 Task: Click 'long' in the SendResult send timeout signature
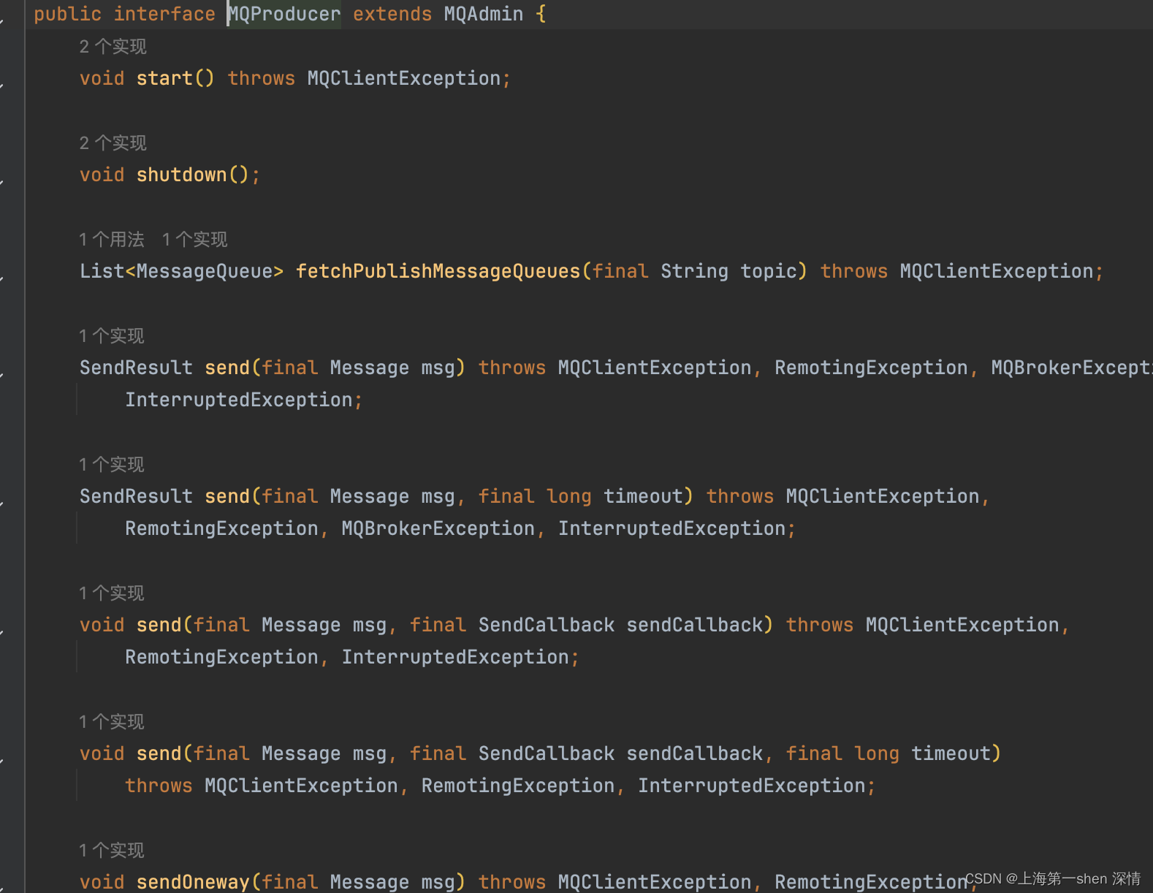569,496
